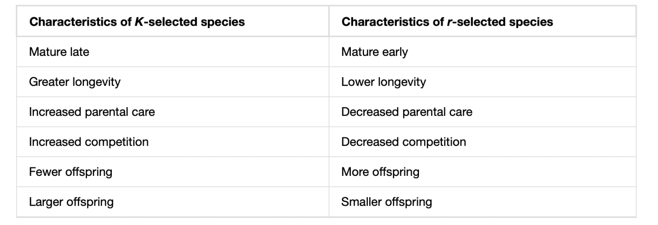This screenshot has width=658, height=225.
Task: Click the "Lower longevity" table cell
Action: (x=383, y=82)
